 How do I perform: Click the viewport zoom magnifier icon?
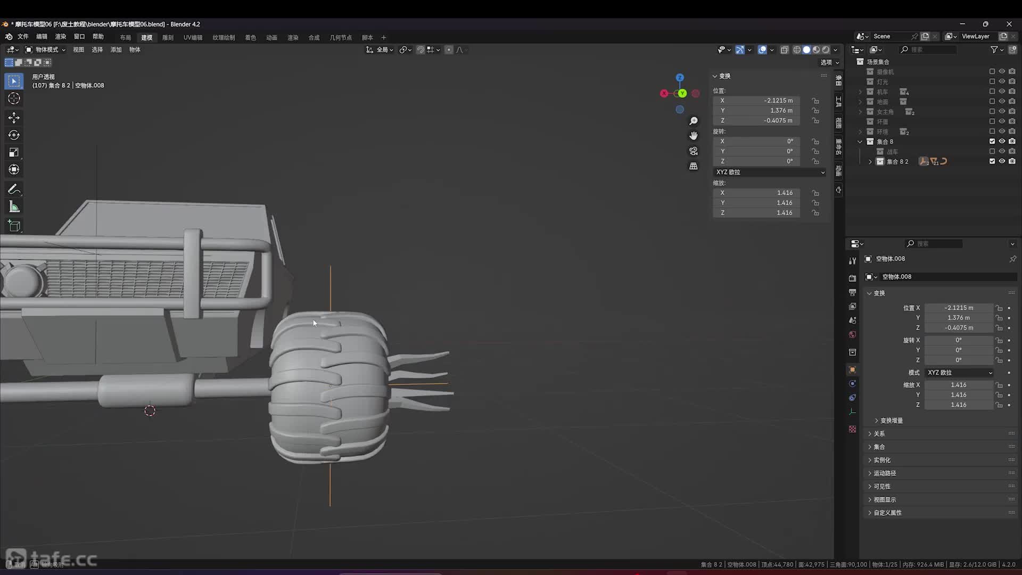coord(694,121)
